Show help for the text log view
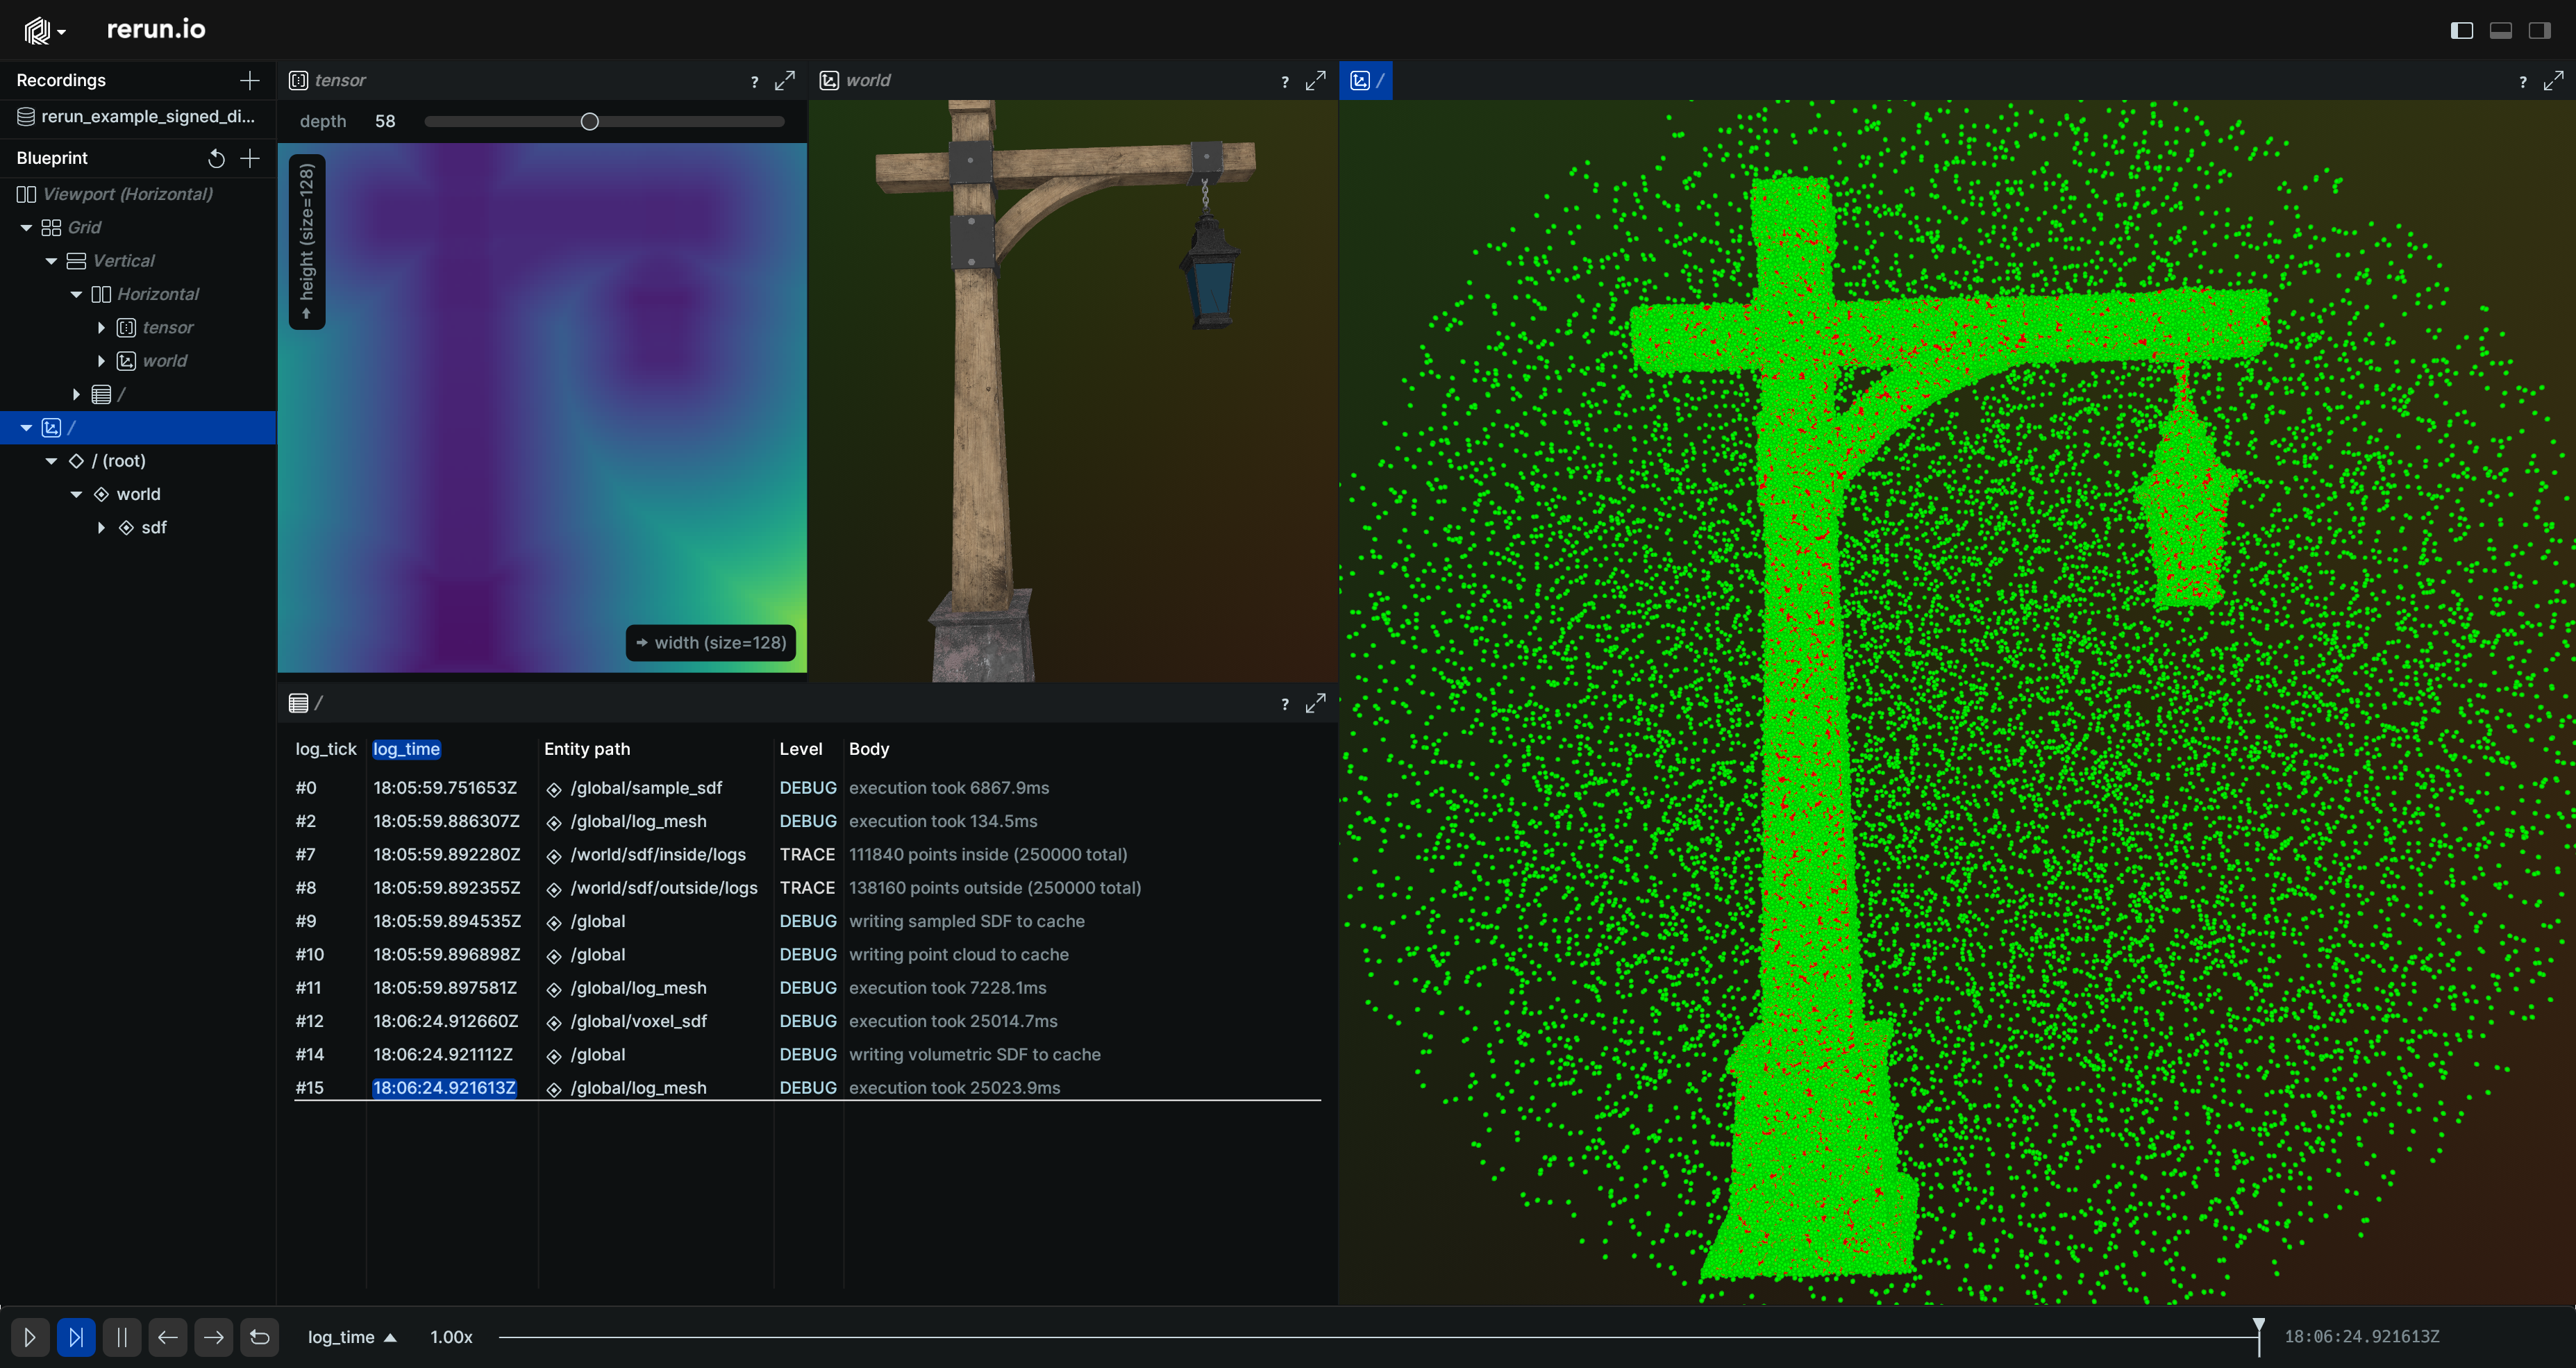This screenshot has height=1368, width=2576. tap(1285, 704)
